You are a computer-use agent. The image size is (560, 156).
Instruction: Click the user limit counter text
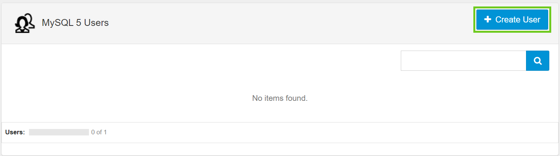[x=99, y=132]
